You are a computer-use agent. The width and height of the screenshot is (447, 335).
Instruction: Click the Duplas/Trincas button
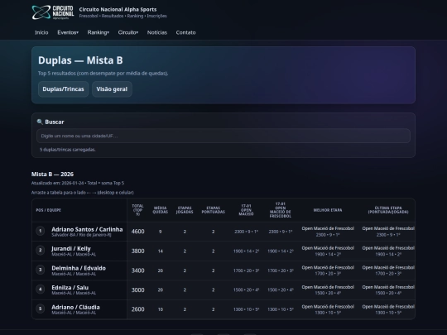pos(63,89)
